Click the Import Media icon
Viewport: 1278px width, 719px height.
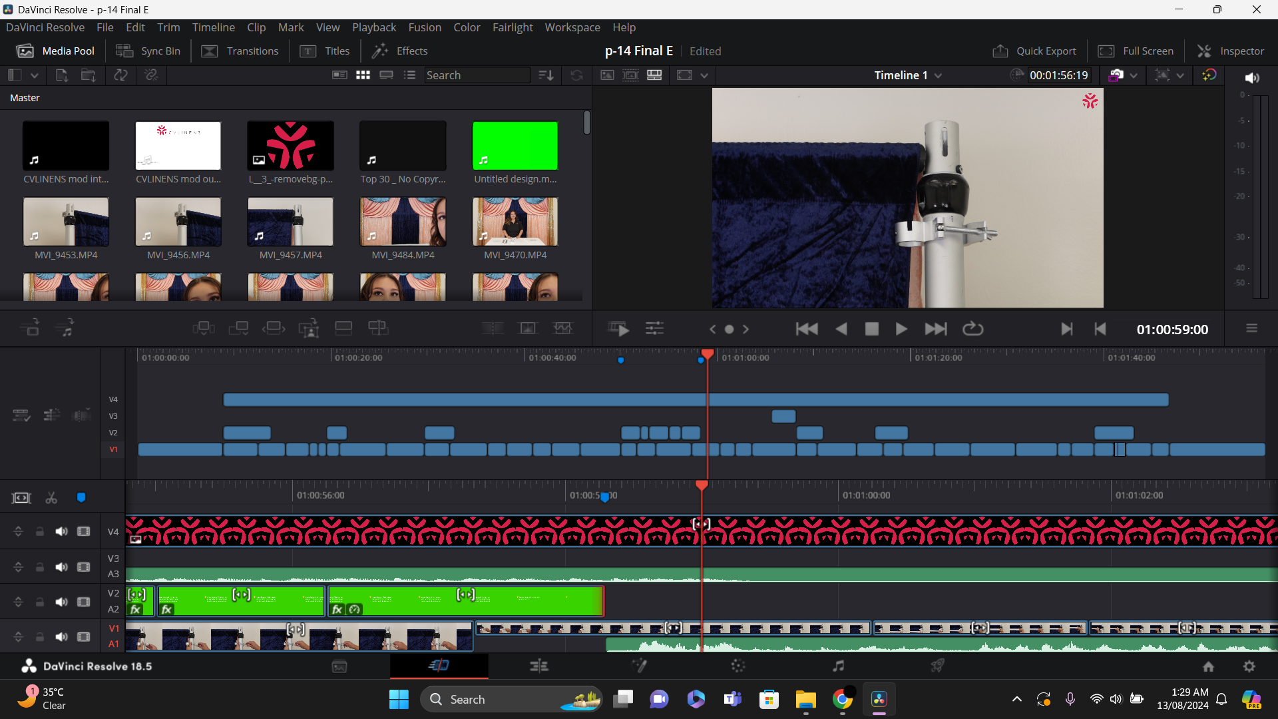tap(61, 75)
